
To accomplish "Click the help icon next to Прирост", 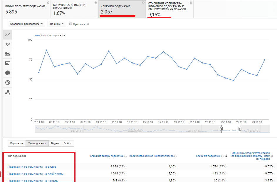I will click(88, 24).
